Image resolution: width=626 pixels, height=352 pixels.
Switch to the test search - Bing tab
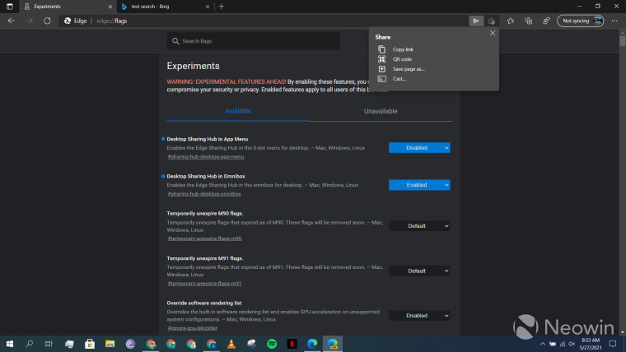click(166, 7)
